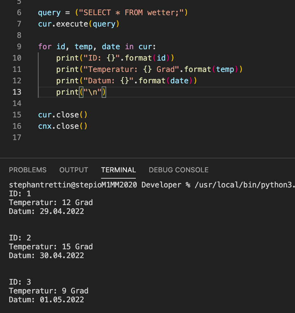Click the cnx.close() statement
The width and height of the screenshot is (295, 313).
pyautogui.click(x=63, y=126)
